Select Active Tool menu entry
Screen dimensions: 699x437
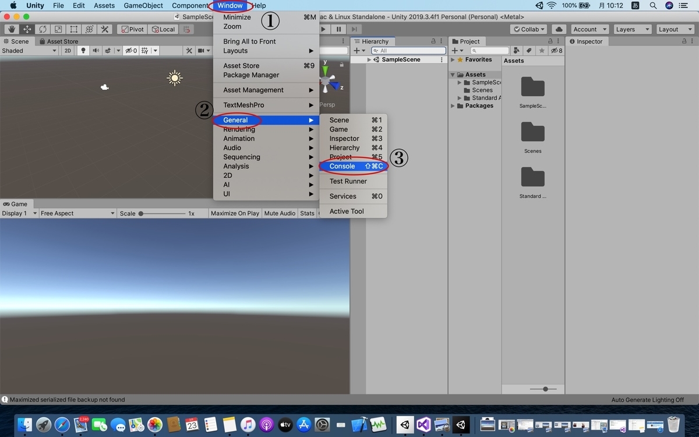(353, 211)
